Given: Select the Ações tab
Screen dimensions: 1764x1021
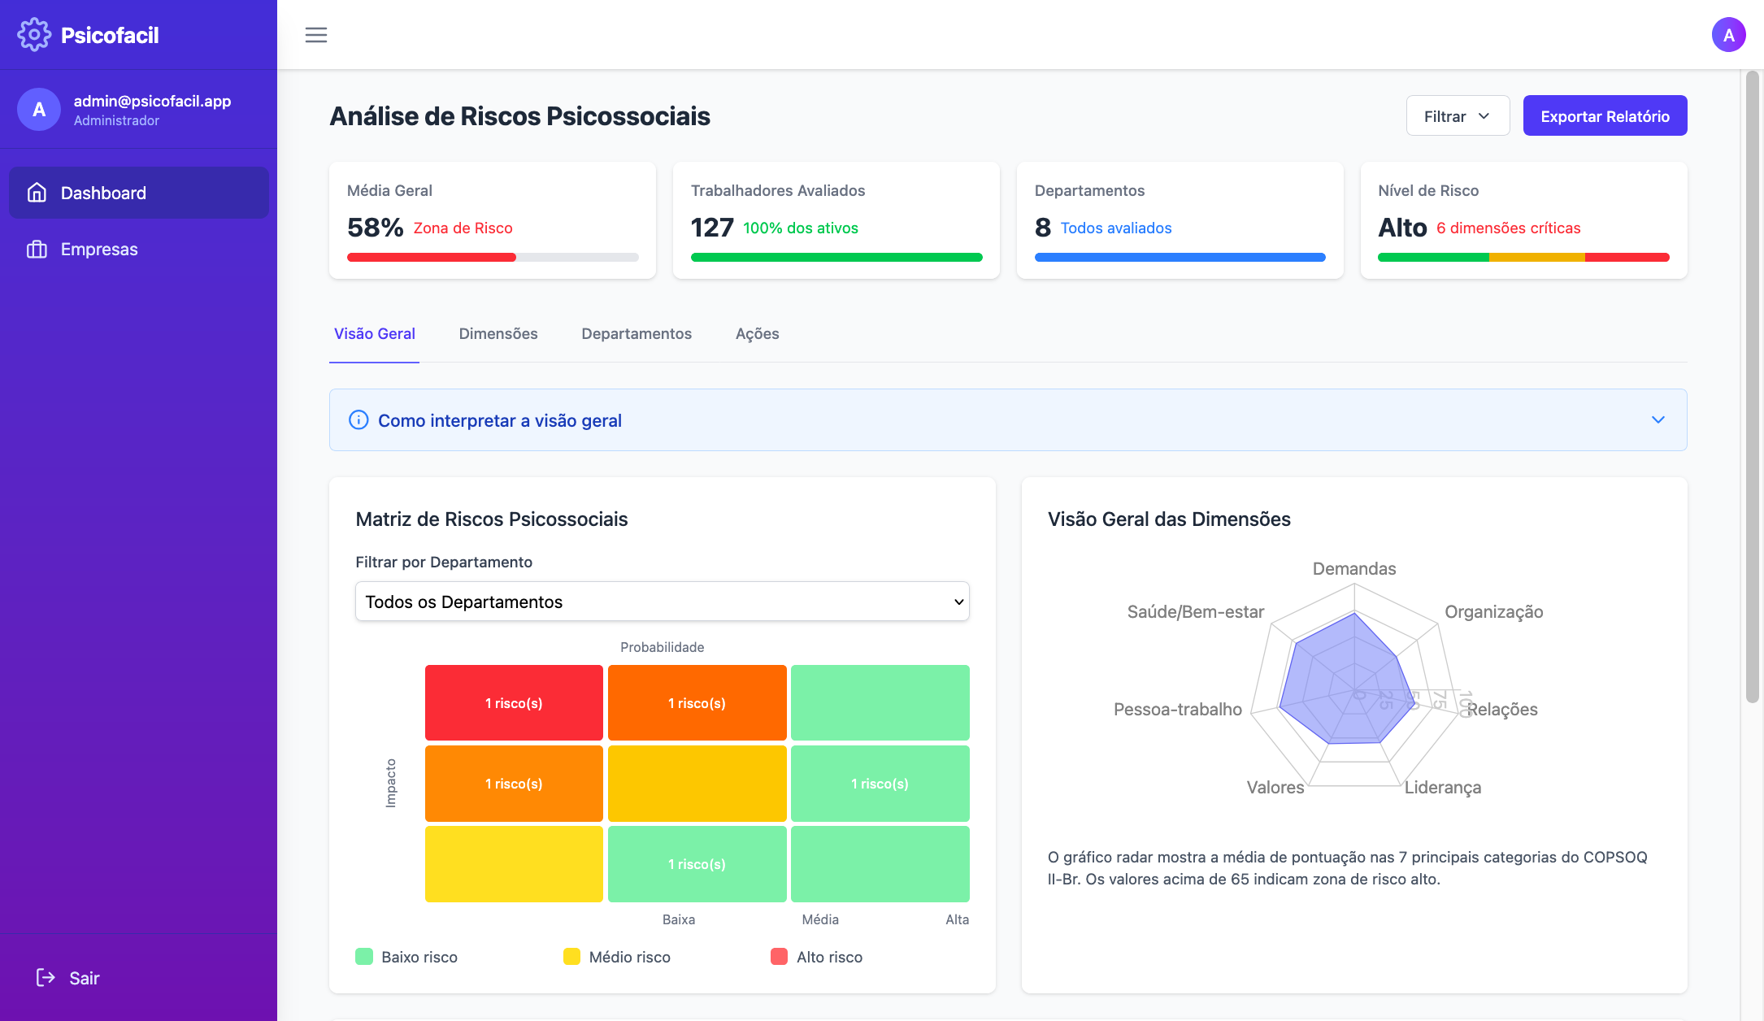Looking at the screenshot, I should 756,333.
